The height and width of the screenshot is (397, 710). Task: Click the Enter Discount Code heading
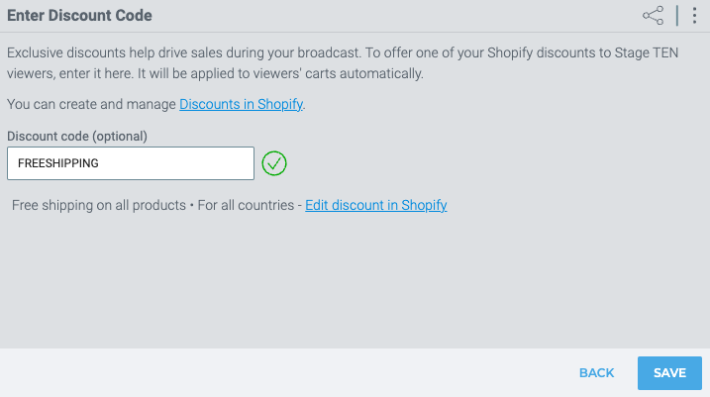(79, 16)
